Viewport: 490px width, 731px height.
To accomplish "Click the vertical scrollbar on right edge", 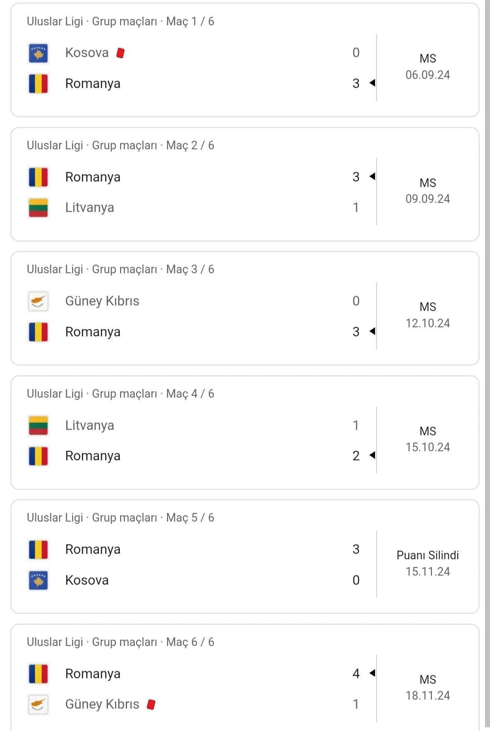I will [487, 363].
